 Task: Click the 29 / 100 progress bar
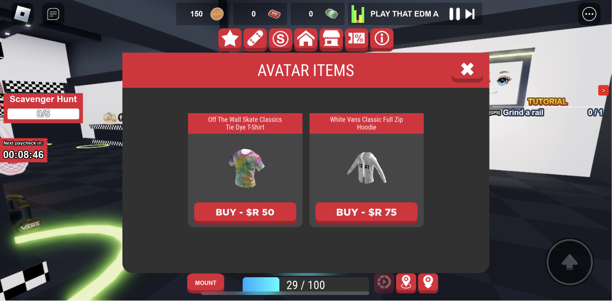coord(306,285)
